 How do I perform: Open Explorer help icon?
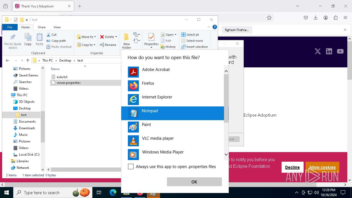(x=215, y=27)
